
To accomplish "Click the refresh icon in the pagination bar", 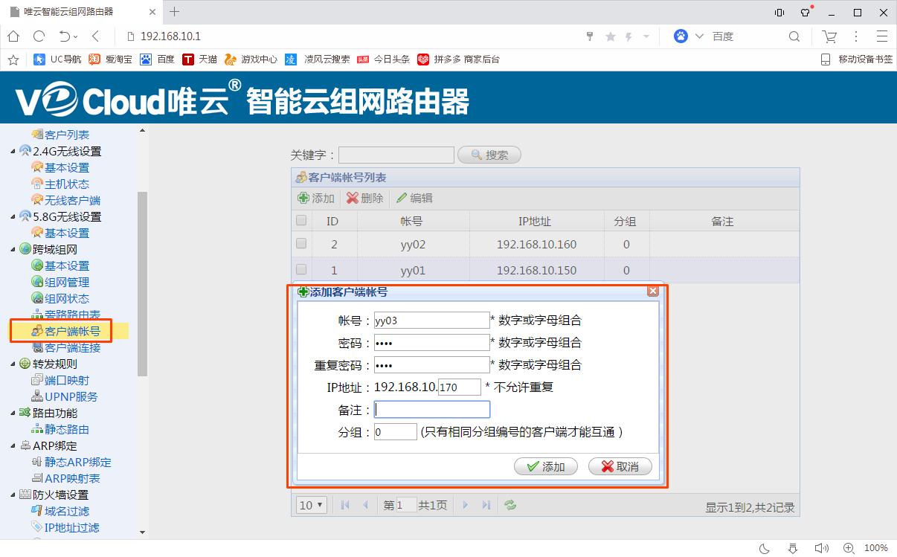I will click(510, 505).
